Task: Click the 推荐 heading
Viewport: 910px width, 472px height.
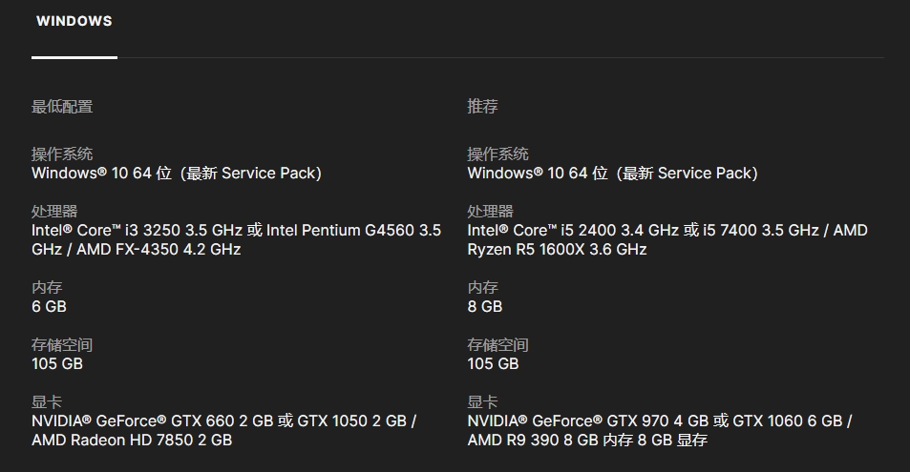Action: (483, 106)
